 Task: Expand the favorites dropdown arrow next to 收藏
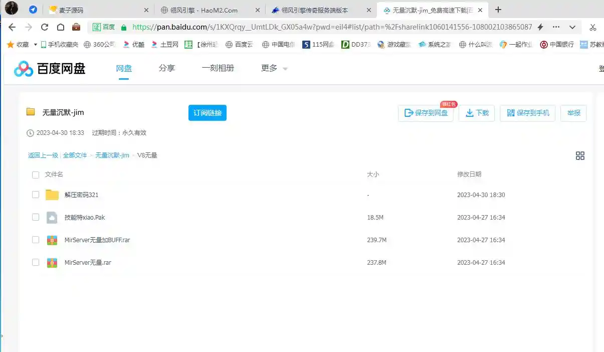point(36,45)
